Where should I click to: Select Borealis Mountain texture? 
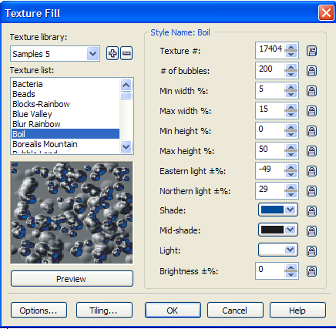click(45, 144)
